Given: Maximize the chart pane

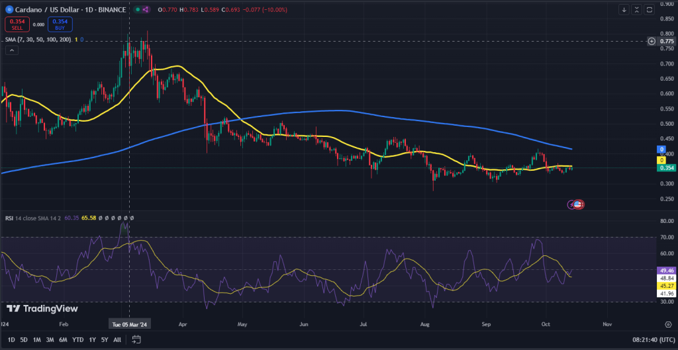Looking at the screenshot, I should (649, 9).
